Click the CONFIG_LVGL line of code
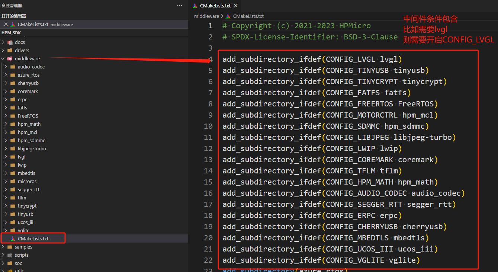This screenshot has width=498, height=272. (312, 59)
